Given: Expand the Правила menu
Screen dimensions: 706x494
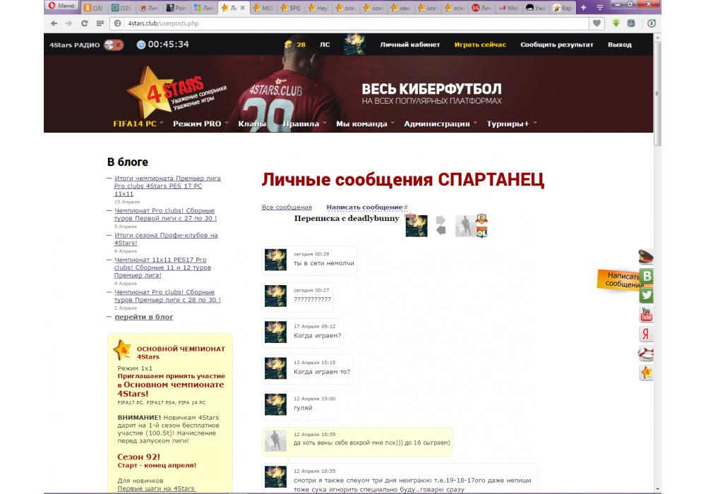Looking at the screenshot, I should (x=304, y=123).
